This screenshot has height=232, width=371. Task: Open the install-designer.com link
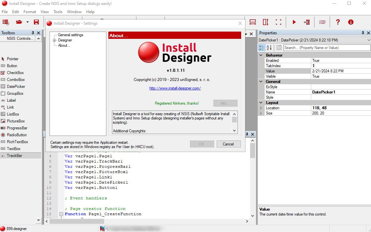(x=175, y=88)
